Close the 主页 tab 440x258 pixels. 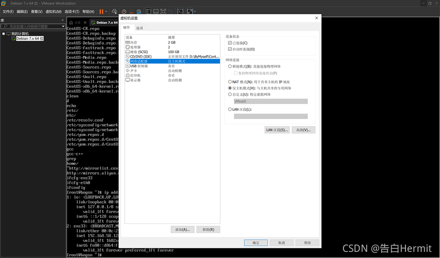click(x=85, y=22)
